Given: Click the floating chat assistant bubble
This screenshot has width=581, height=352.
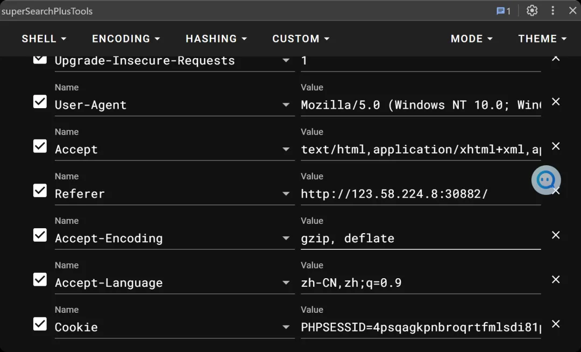Looking at the screenshot, I should coord(546,180).
